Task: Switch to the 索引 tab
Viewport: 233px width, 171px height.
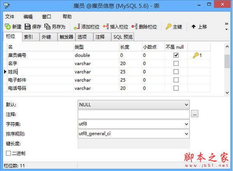Action: (x=31, y=37)
